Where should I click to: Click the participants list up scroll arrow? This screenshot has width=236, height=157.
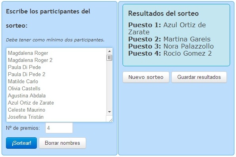coord(109,51)
